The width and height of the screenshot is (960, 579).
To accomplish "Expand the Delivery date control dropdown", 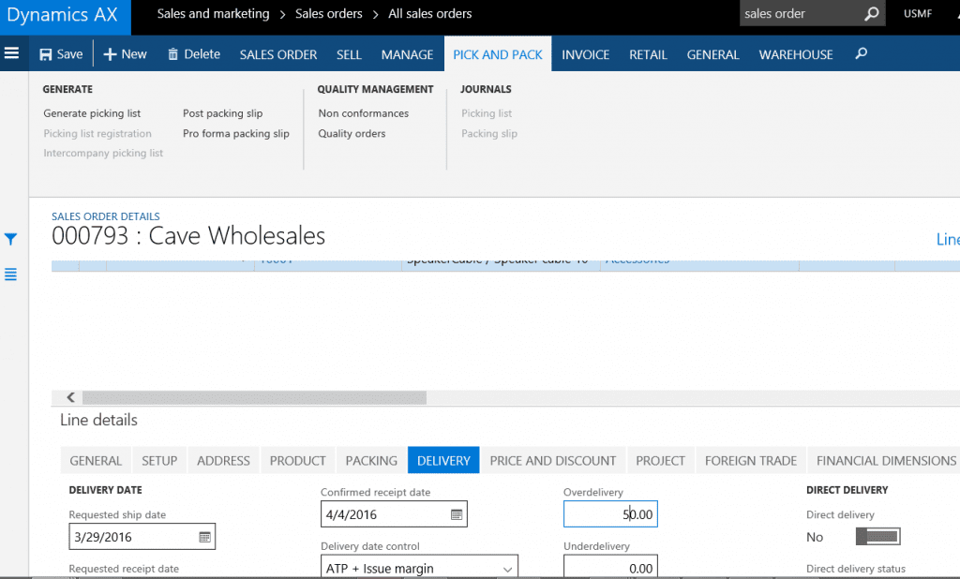I will tap(507, 569).
